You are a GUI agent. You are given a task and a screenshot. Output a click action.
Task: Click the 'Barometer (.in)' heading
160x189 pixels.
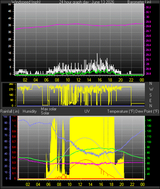(x=139, y=2)
